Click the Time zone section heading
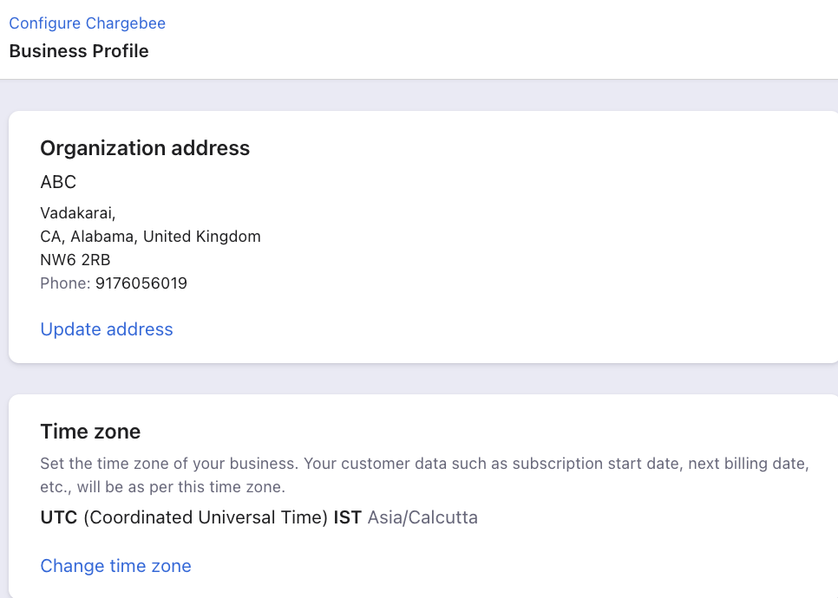The height and width of the screenshot is (598, 838). (90, 432)
